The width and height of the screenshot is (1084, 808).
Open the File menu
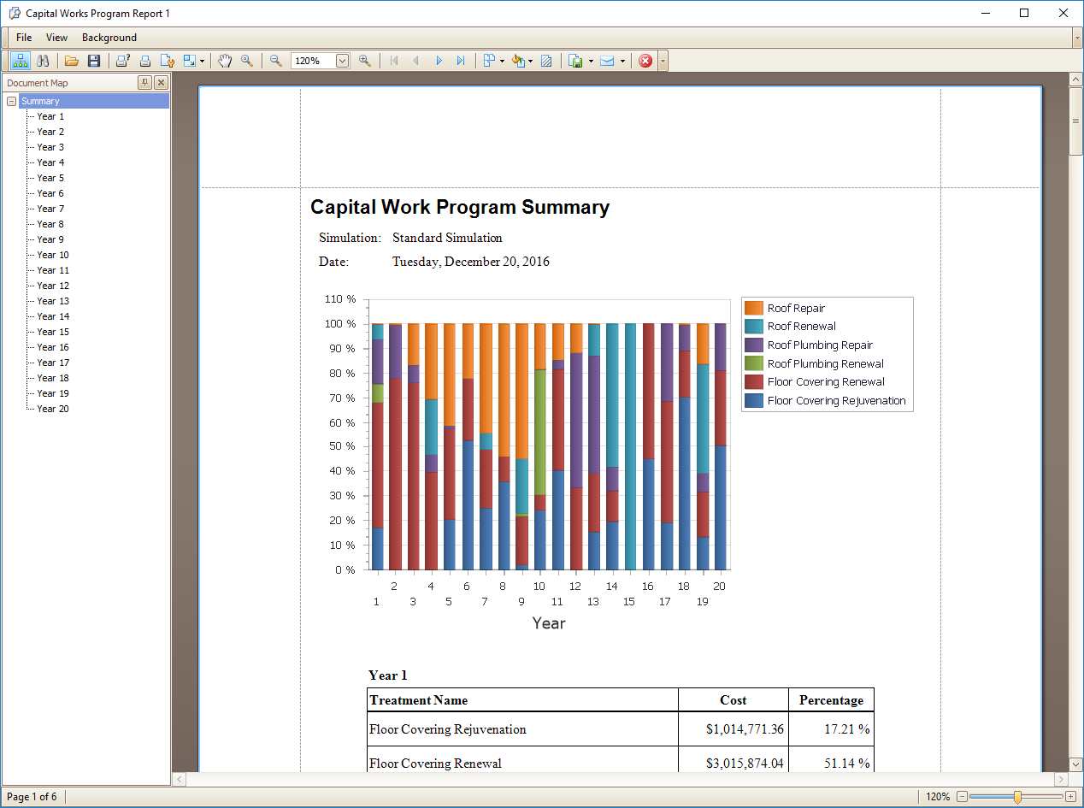(x=23, y=38)
